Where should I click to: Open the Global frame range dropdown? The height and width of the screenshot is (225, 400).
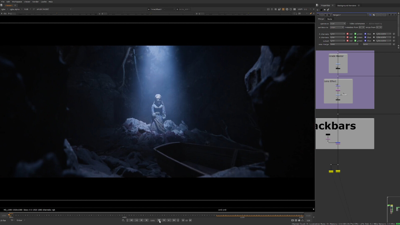[21, 220]
